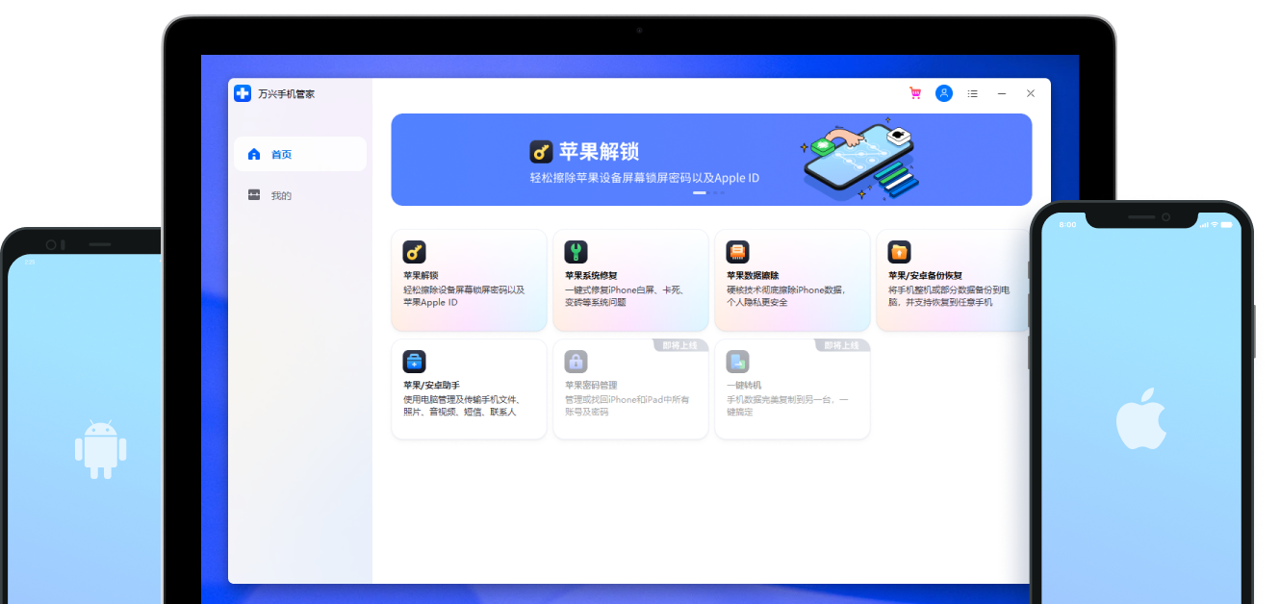The width and height of the screenshot is (1280, 604).
Task: Open the user account avatar
Action: tap(944, 93)
